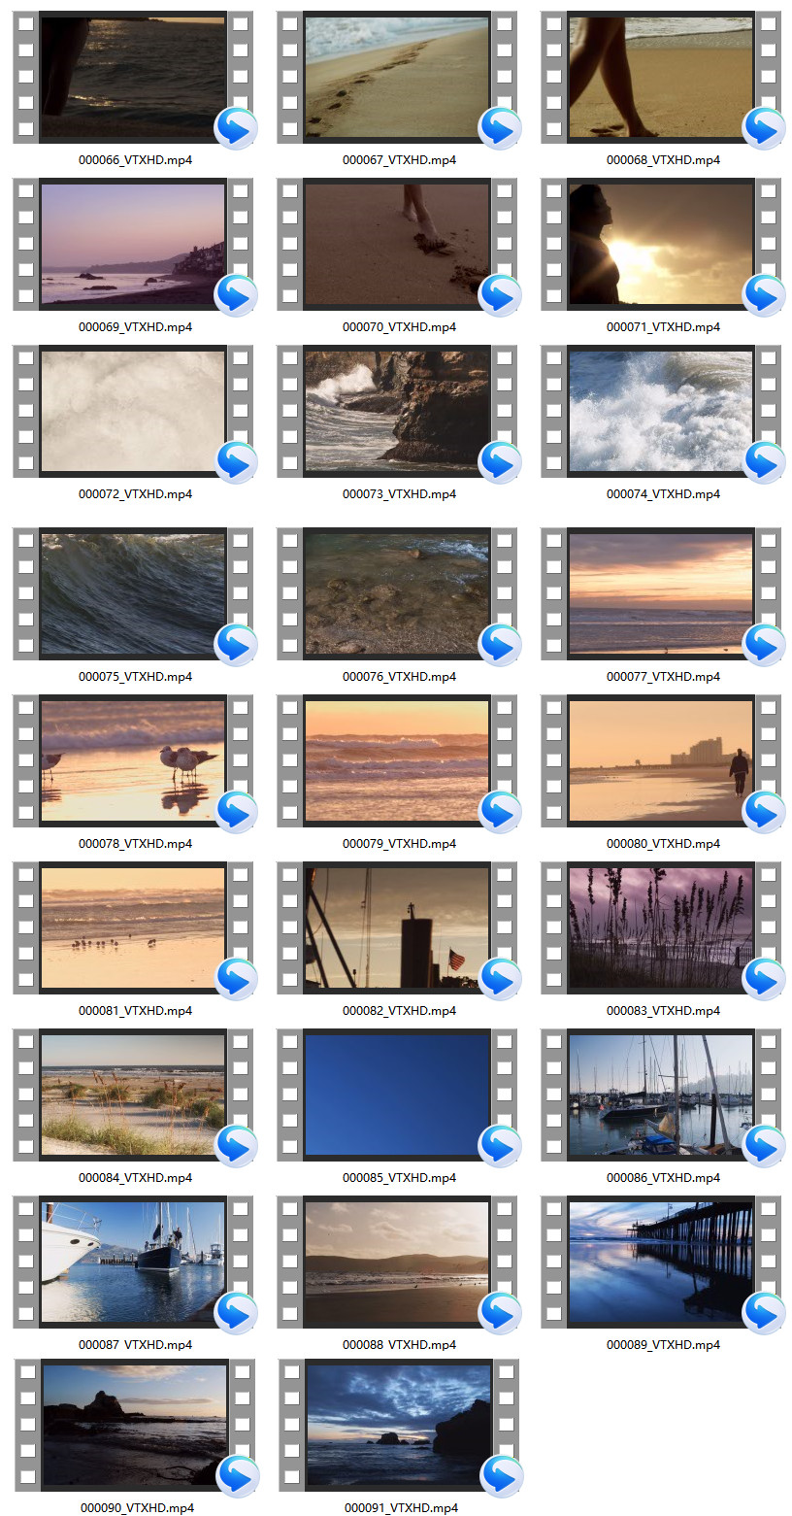Click the blue play badge on 000080_VTXHD.mp4
The height and width of the screenshot is (1516, 792).
pos(764,812)
